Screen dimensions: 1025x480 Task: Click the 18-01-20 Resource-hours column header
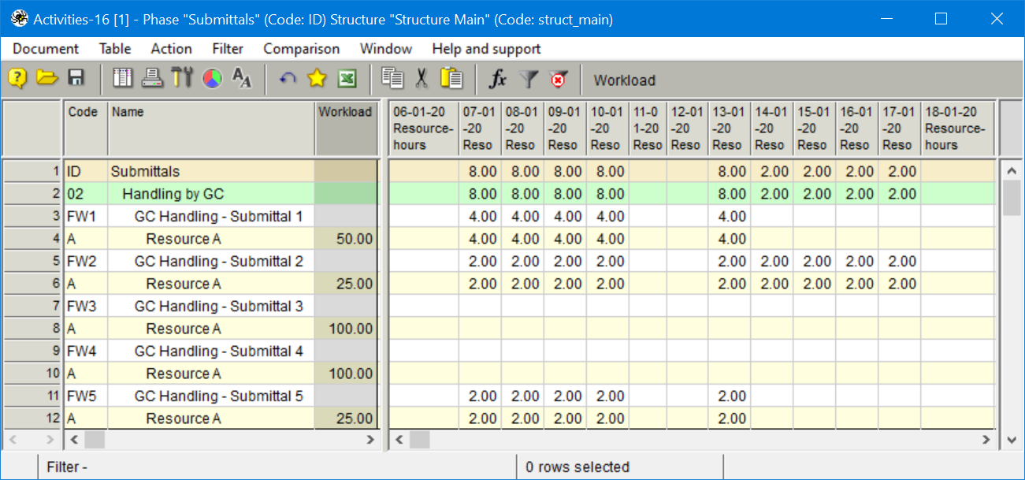pyautogui.click(x=958, y=128)
